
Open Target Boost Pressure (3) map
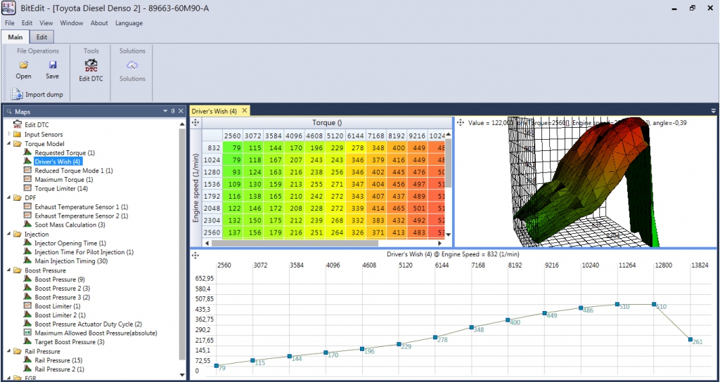tap(70, 342)
